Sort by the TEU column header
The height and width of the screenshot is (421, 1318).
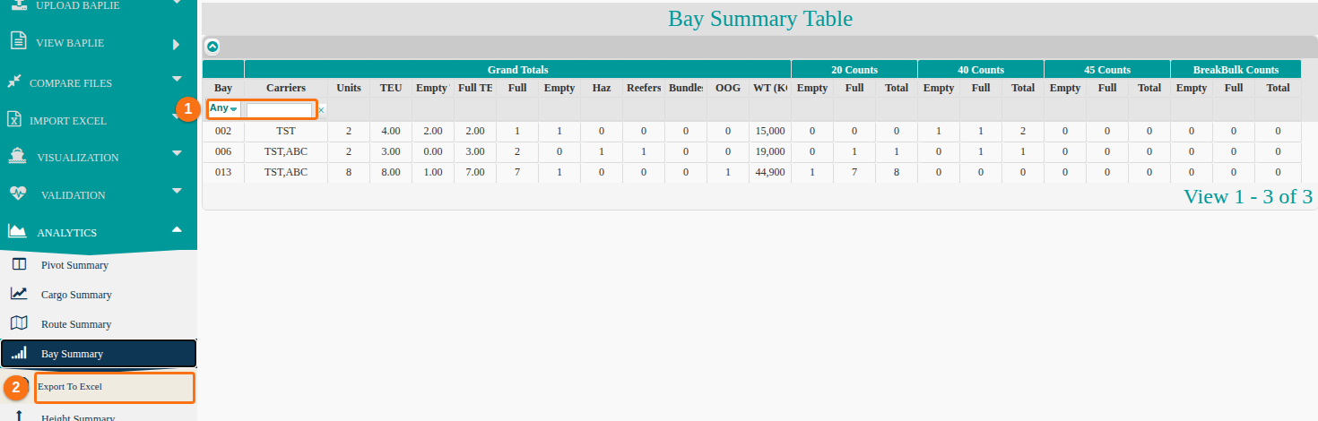pyautogui.click(x=391, y=88)
